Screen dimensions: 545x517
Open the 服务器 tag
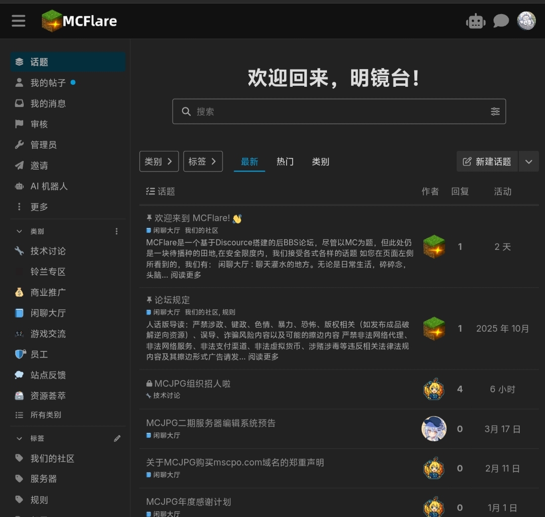pyautogui.click(x=68, y=479)
